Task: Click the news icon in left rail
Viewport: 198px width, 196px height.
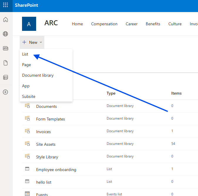Action: [5, 48]
